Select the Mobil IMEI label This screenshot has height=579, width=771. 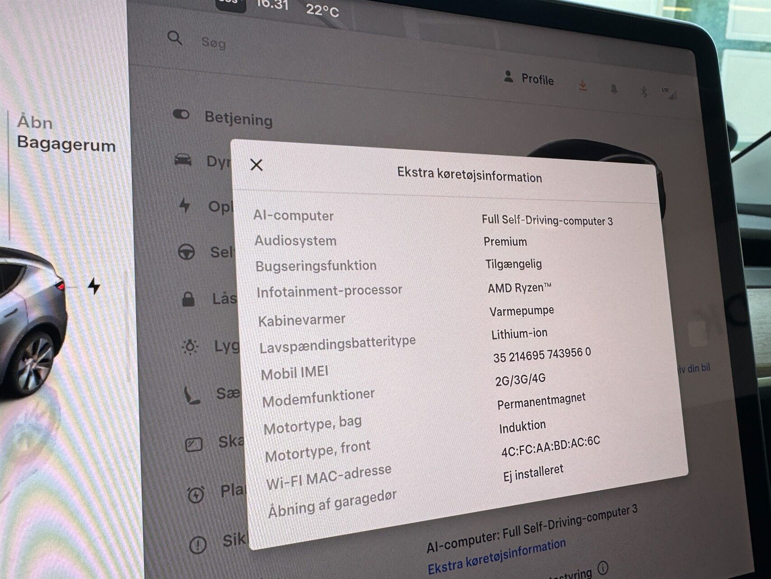tap(295, 373)
